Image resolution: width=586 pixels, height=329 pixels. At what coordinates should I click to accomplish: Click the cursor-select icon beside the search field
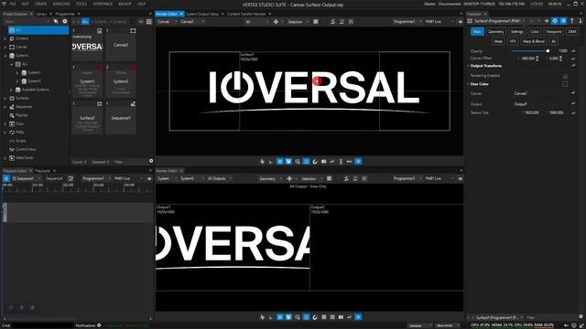(56, 22)
